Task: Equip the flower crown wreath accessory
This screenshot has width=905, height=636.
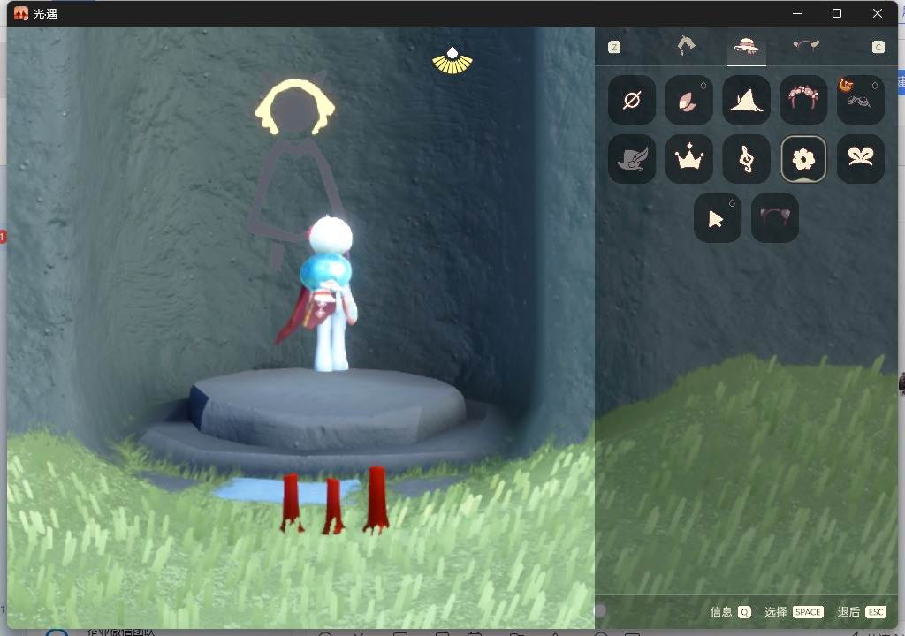Action: tap(802, 100)
